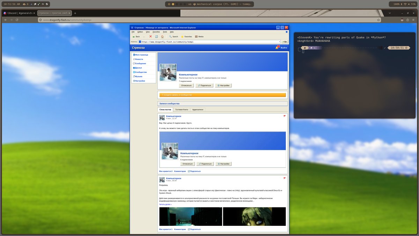Open a new browser tab
Screen dimensions: 419x236
pyautogui.click(x=75, y=13)
